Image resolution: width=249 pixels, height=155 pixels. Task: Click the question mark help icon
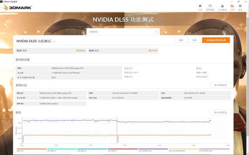coord(156,32)
